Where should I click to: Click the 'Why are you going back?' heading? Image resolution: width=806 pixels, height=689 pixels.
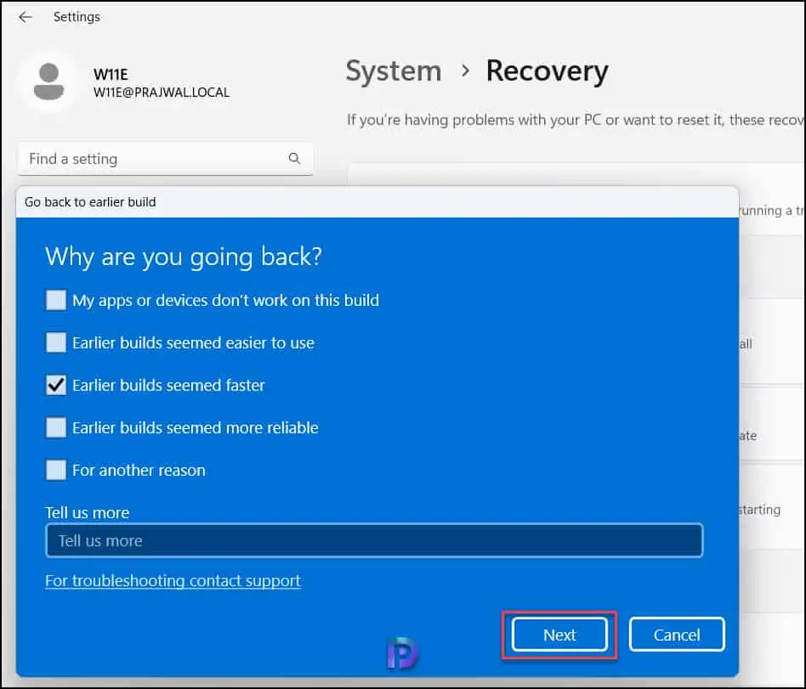(184, 257)
